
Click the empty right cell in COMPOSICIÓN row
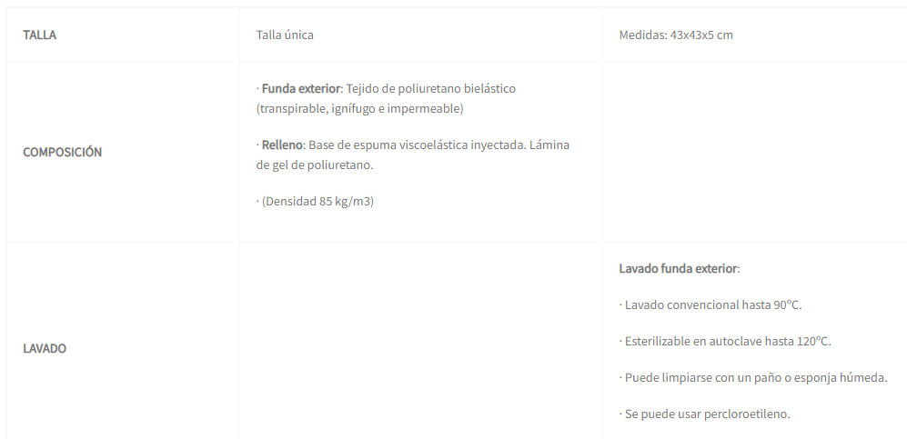click(754, 152)
